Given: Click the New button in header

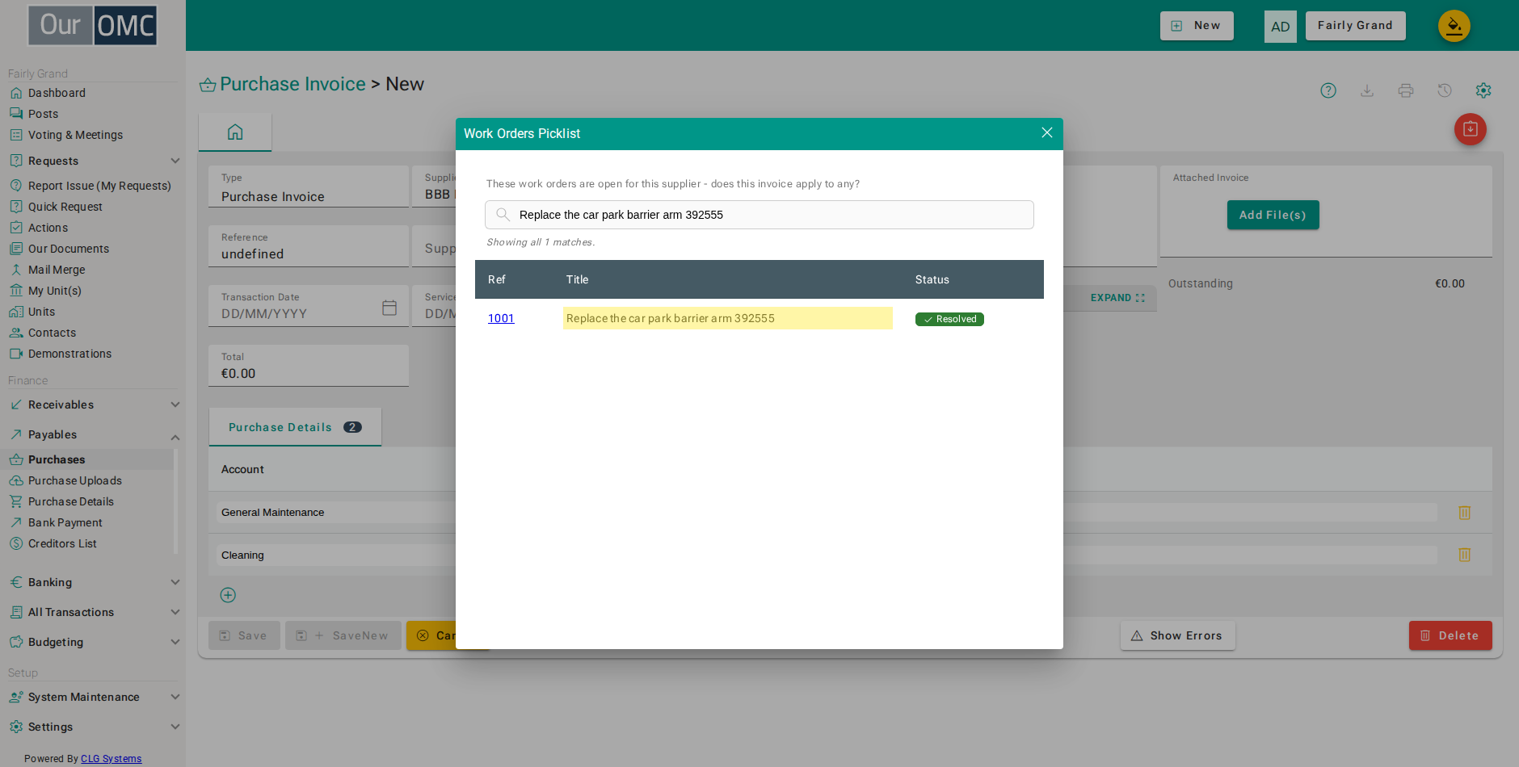Looking at the screenshot, I should click(1197, 26).
